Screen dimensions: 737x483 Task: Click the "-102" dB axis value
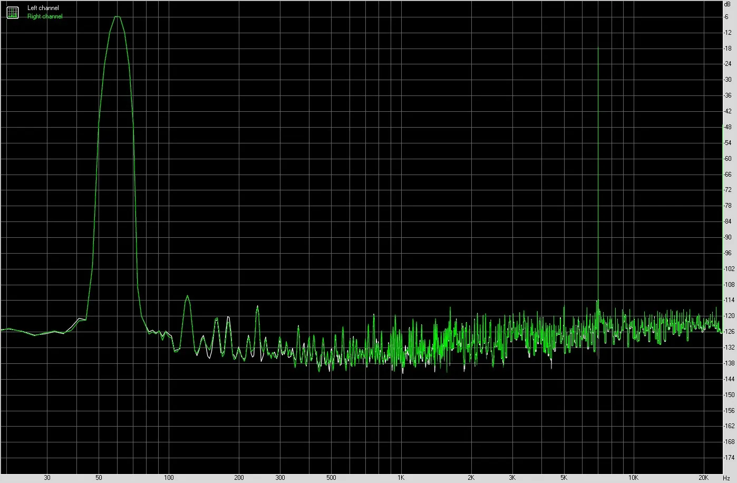[729, 269]
